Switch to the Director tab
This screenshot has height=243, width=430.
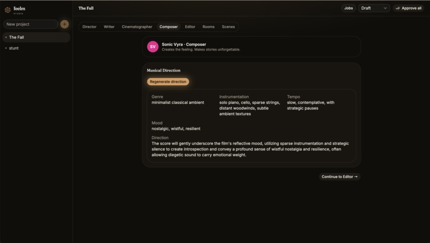click(x=90, y=27)
